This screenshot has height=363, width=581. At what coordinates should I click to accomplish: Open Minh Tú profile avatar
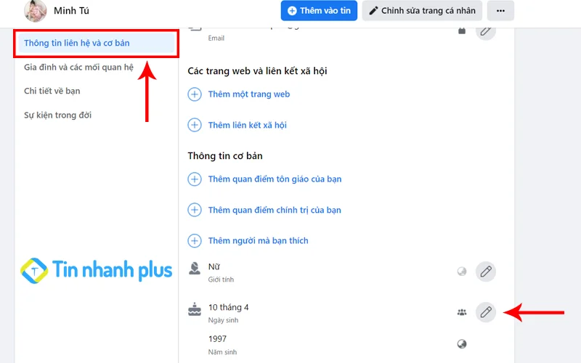point(35,11)
